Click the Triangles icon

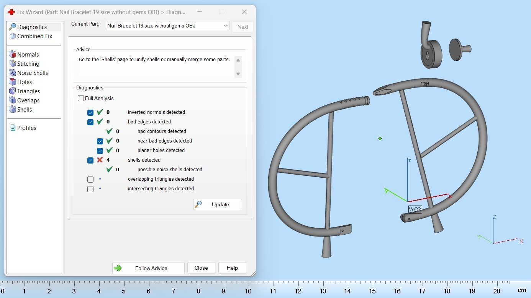point(12,91)
